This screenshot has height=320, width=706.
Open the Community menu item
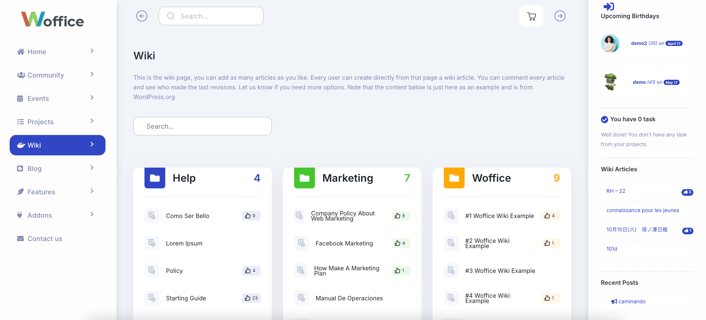tap(58, 75)
